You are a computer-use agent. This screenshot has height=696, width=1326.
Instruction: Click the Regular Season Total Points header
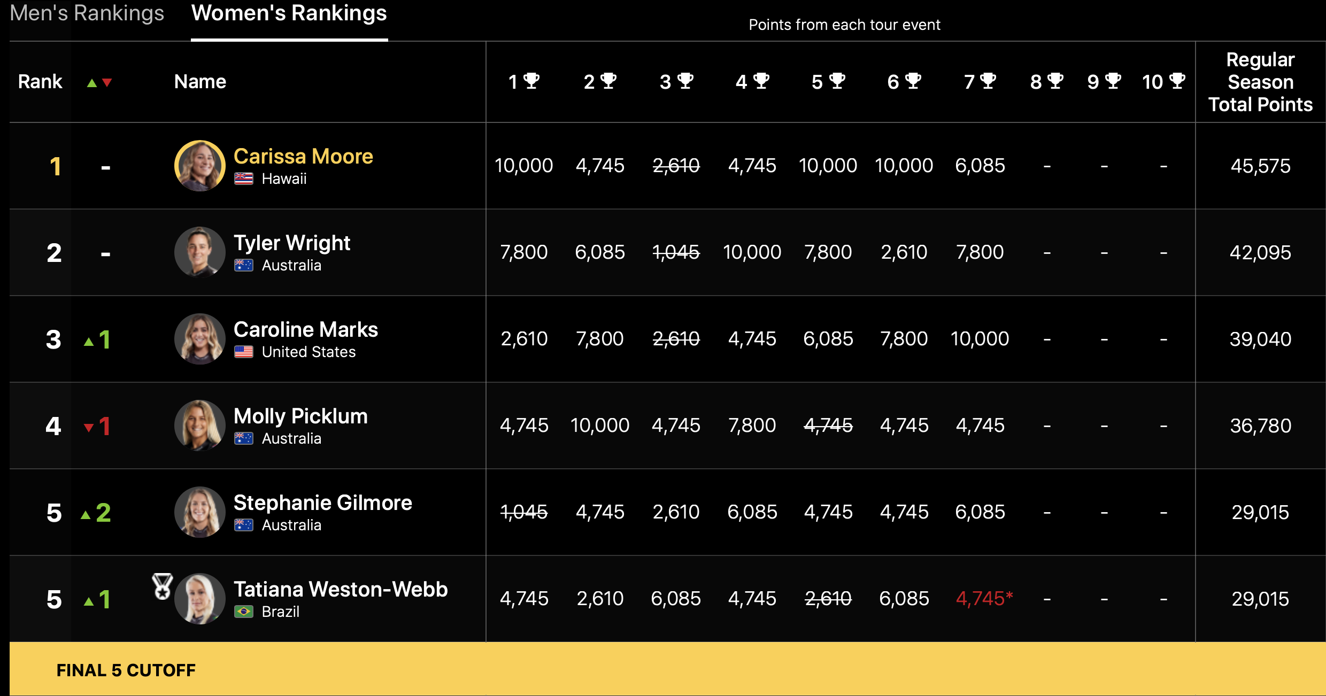(1260, 82)
